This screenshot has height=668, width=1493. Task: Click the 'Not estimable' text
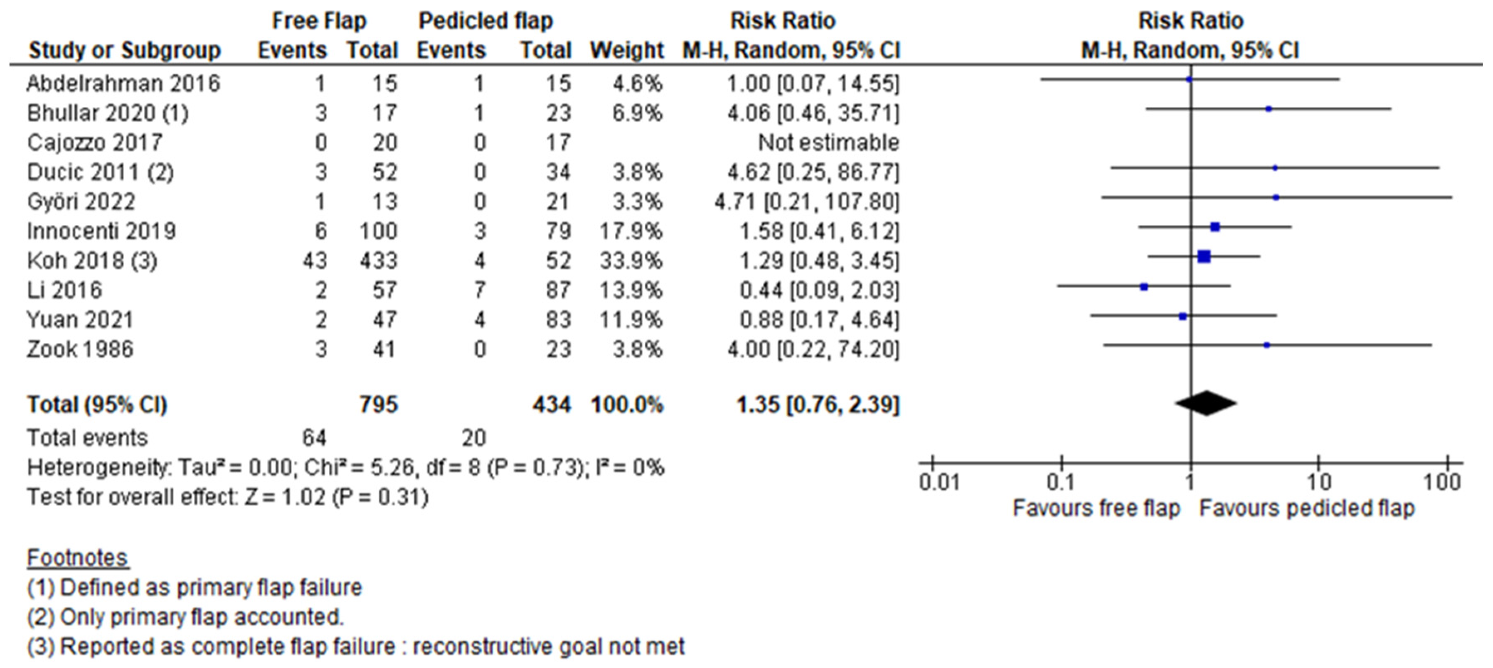pos(828,142)
